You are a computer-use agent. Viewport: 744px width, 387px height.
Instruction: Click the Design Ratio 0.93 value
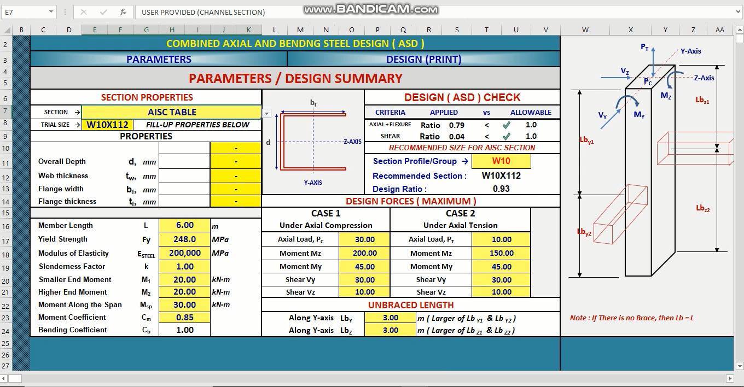(x=501, y=189)
